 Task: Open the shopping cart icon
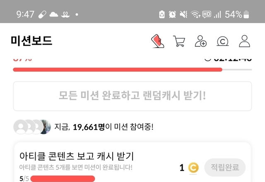[x=179, y=41]
